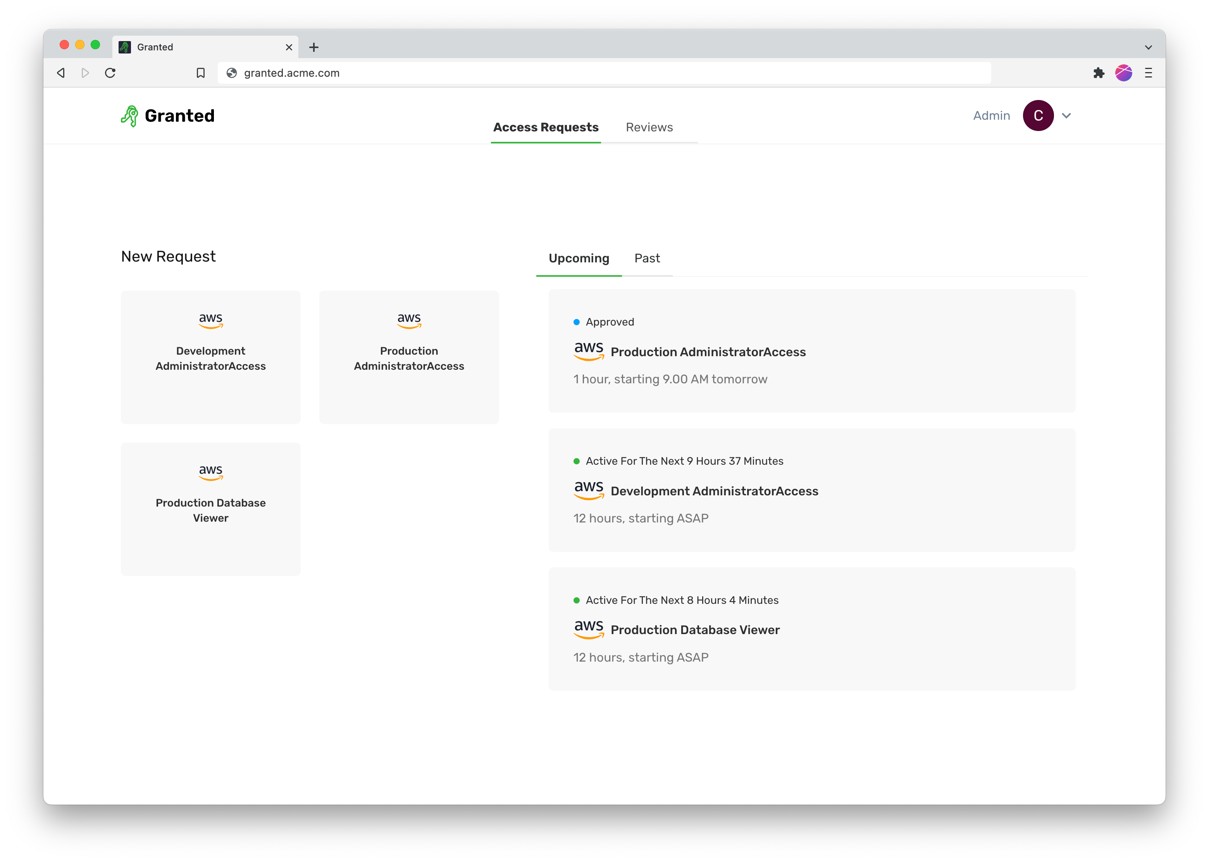Click the macOS yellow minimize button
The width and height of the screenshot is (1209, 862).
coord(79,45)
